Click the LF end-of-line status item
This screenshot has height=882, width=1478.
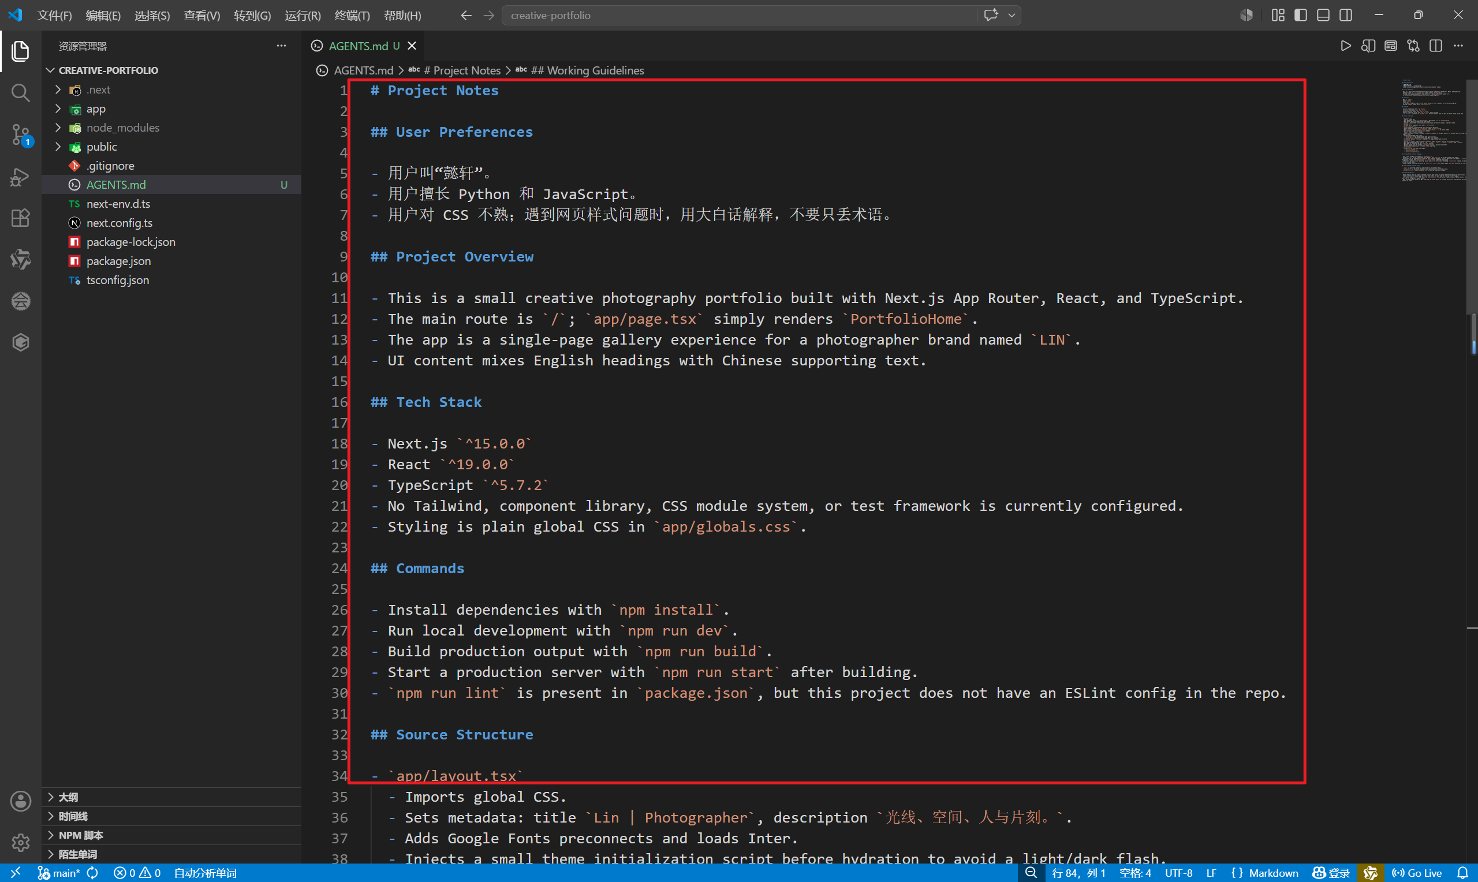coord(1211,873)
